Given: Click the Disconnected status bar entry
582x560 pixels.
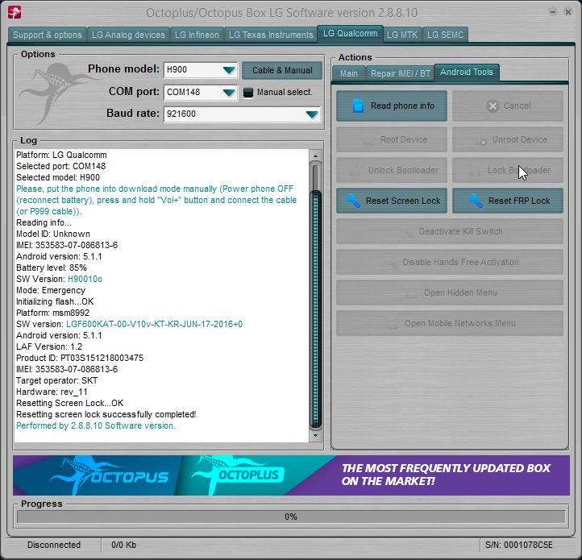Looking at the screenshot, I should pos(54,545).
